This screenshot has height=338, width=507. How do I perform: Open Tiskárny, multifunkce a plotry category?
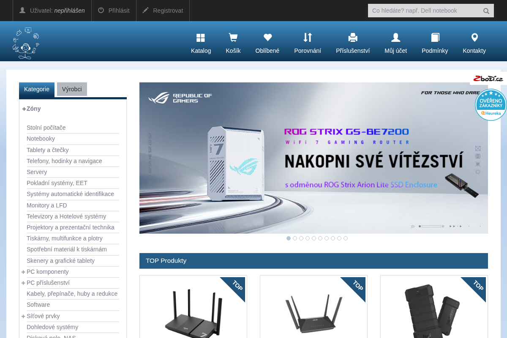(x=65, y=238)
